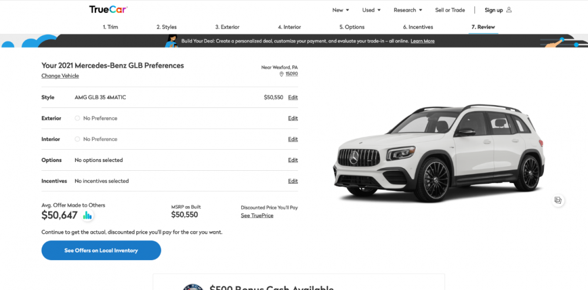Open the Sell or Trade menu item
Viewport: 588px width, 290px height.
450,10
